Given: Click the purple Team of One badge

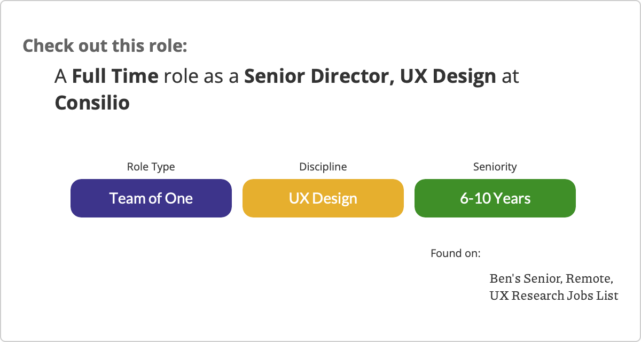Looking at the screenshot, I should tap(151, 198).
